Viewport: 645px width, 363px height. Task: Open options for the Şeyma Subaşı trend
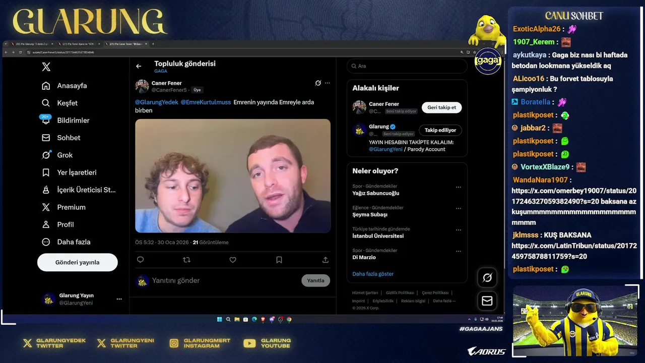(459, 208)
